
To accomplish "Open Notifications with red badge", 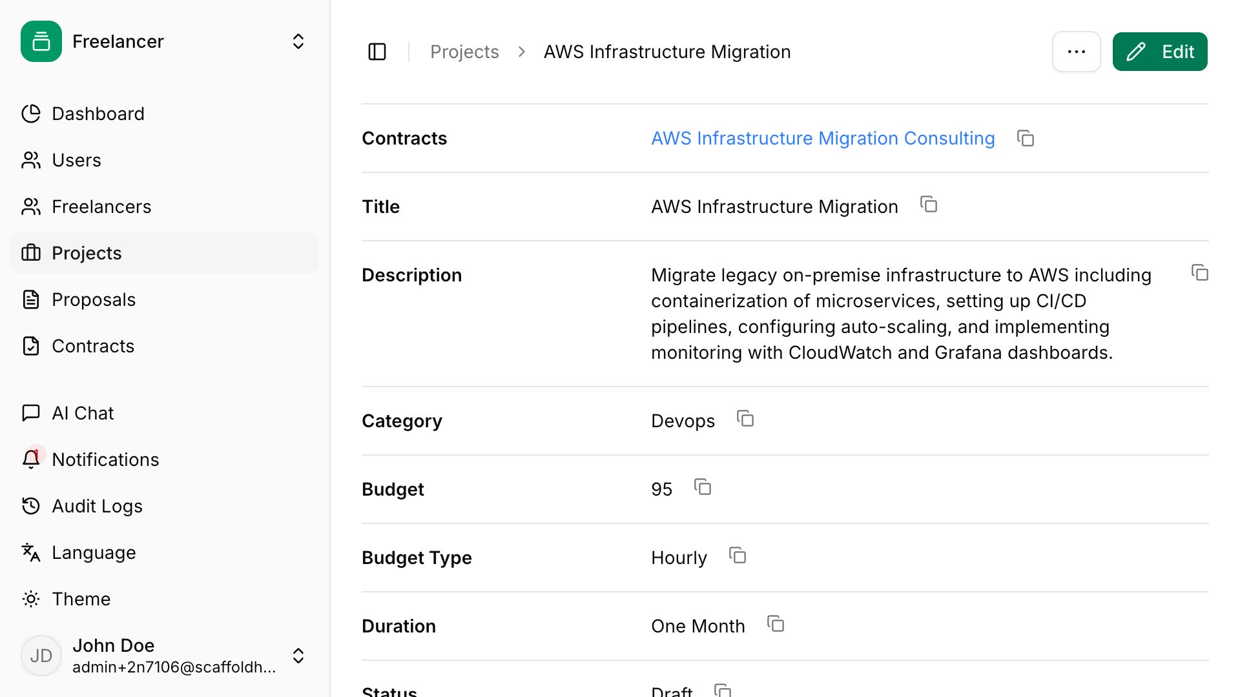I will [105, 460].
